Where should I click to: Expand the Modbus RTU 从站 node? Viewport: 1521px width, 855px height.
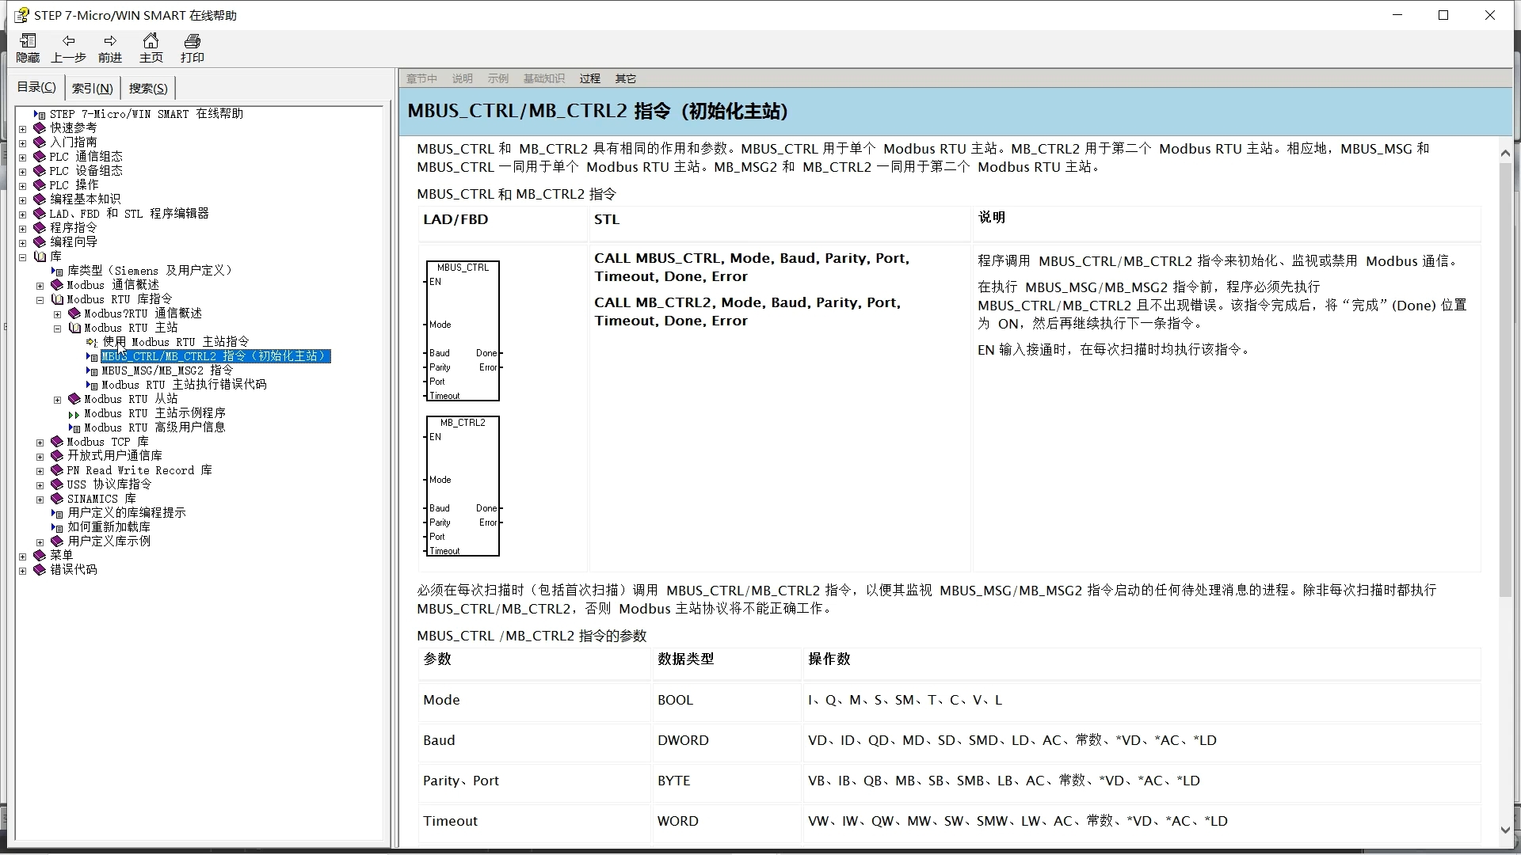(x=57, y=400)
